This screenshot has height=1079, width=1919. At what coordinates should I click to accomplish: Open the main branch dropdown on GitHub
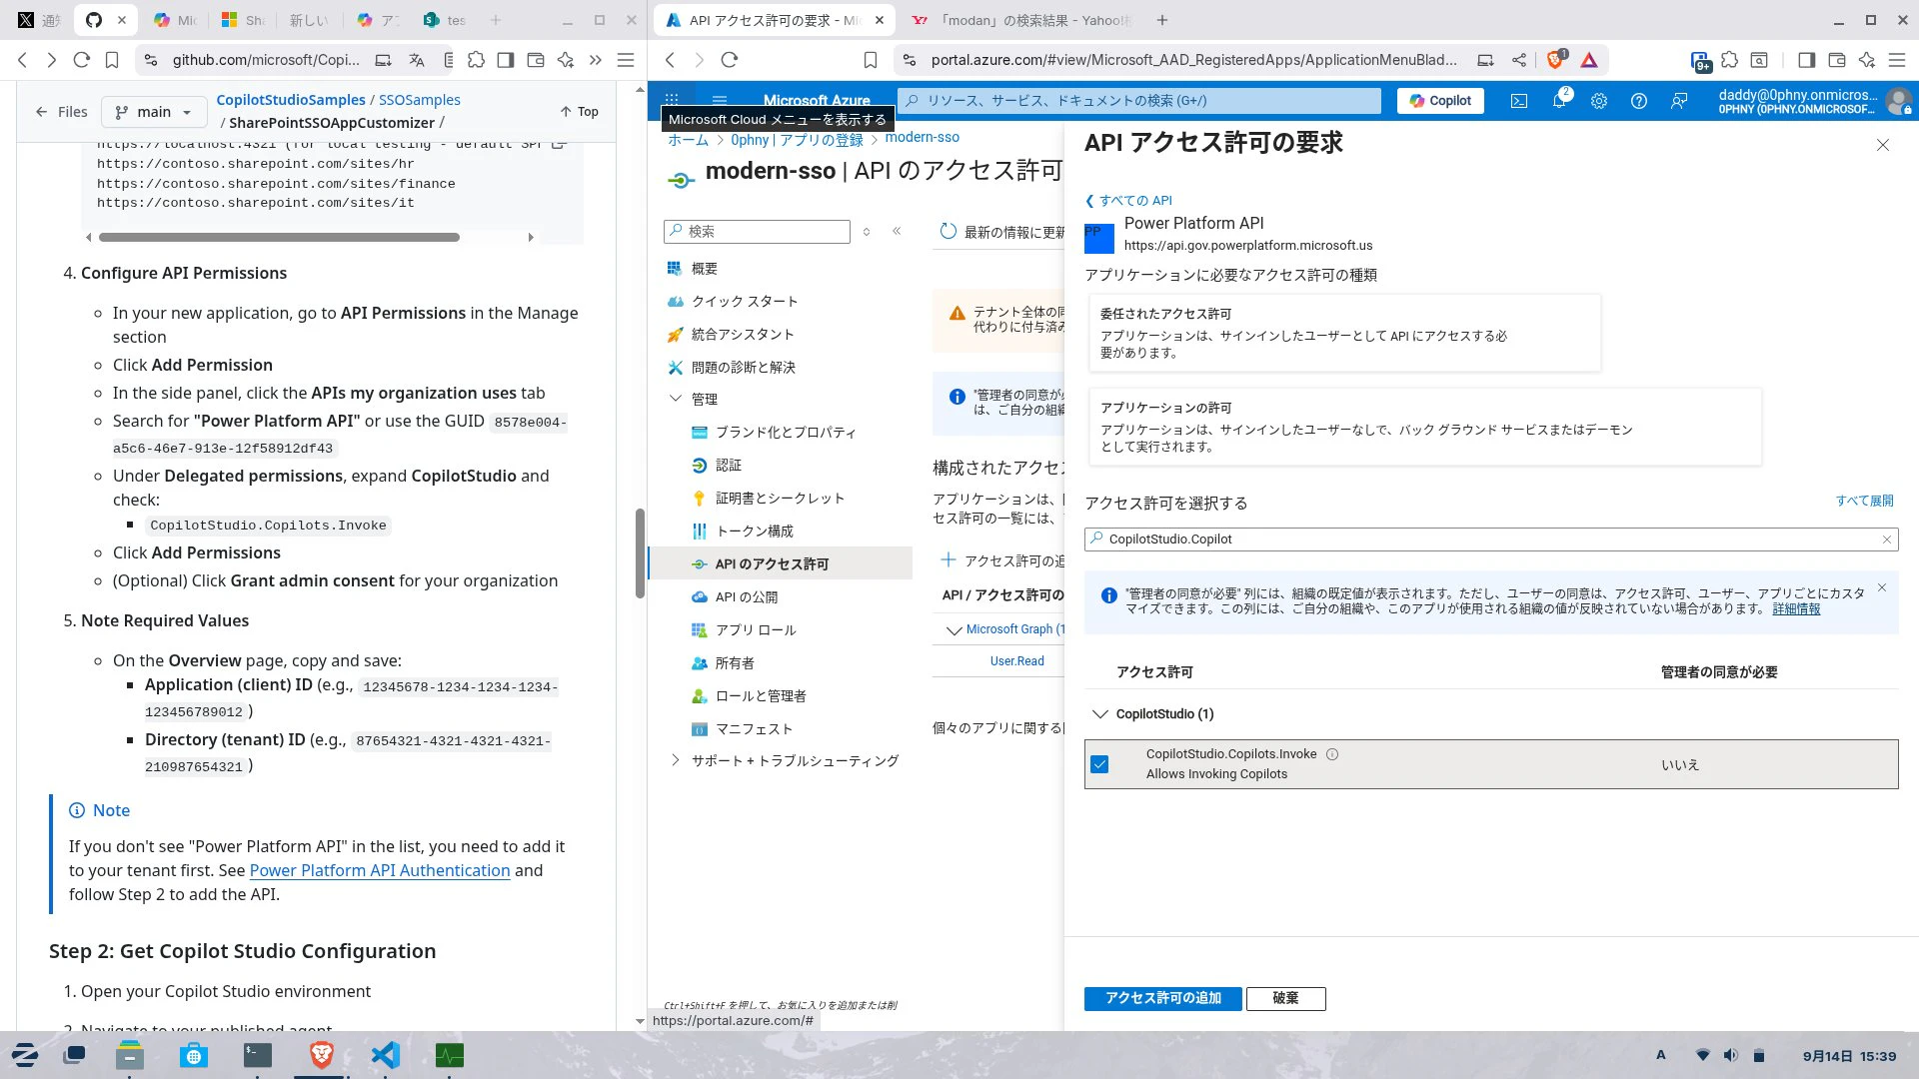153,112
